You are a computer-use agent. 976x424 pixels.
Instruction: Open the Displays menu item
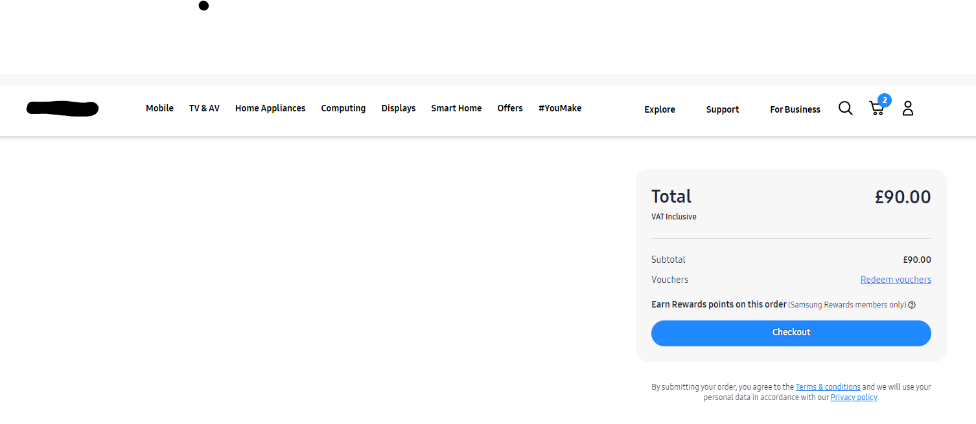399,108
